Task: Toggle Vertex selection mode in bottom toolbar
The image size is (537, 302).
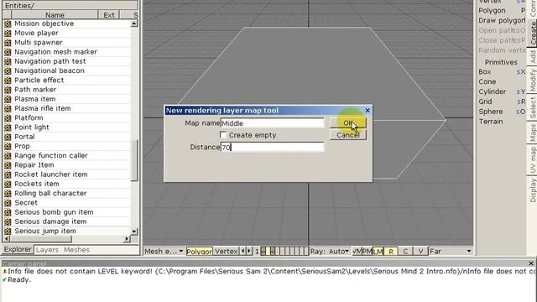Action: coord(226,252)
